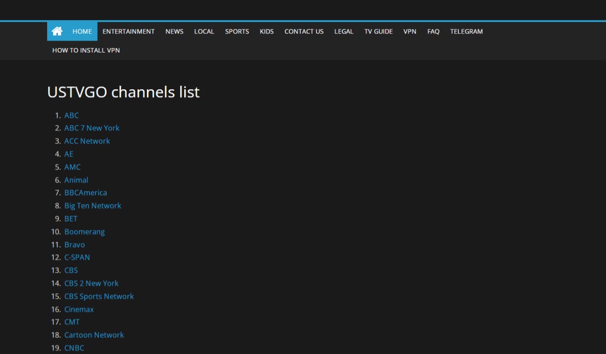
Task: Click the USTVGO channels list heading
Action: click(x=123, y=92)
